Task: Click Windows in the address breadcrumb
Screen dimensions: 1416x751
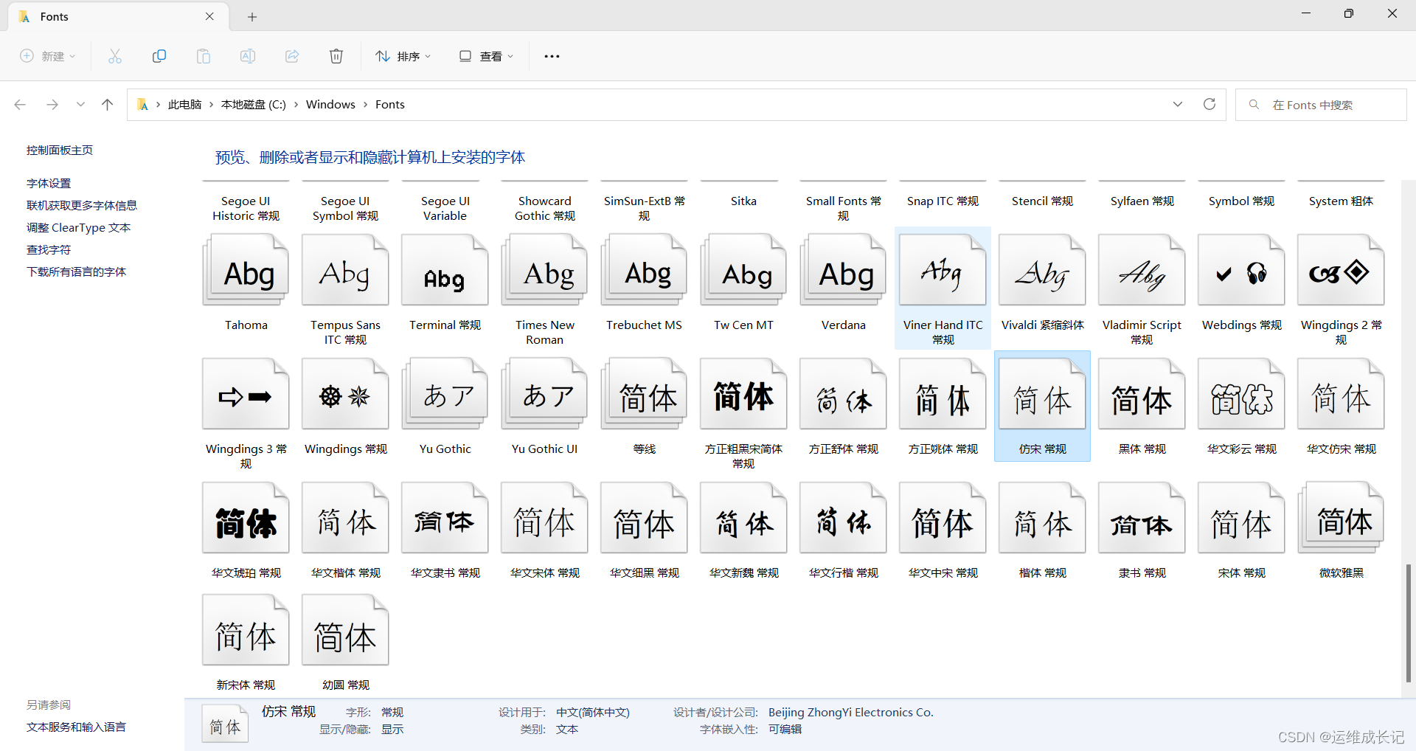Action: (x=330, y=105)
